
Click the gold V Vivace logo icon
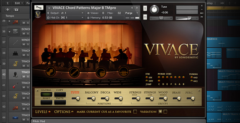click(x=38, y=14)
